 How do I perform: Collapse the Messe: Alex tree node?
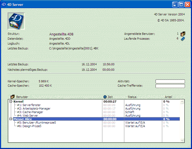[x=11, y=119]
